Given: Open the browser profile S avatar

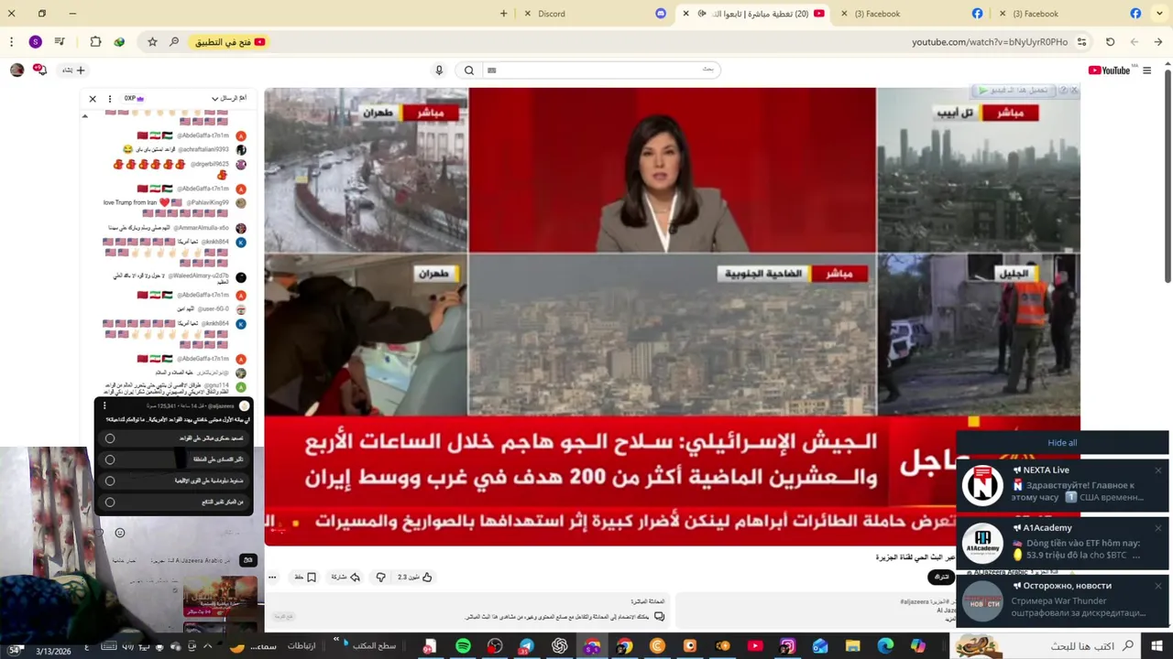Looking at the screenshot, I should point(35,42).
